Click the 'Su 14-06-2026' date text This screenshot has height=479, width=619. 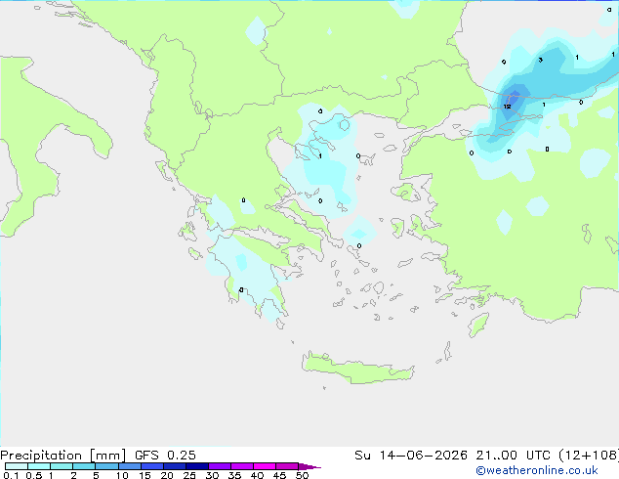411,456
